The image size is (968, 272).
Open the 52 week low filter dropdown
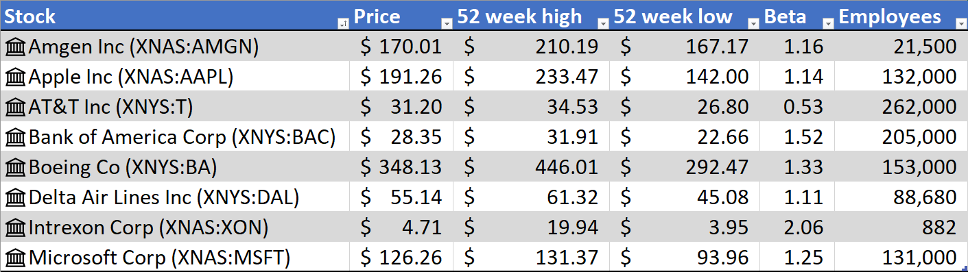754,24
